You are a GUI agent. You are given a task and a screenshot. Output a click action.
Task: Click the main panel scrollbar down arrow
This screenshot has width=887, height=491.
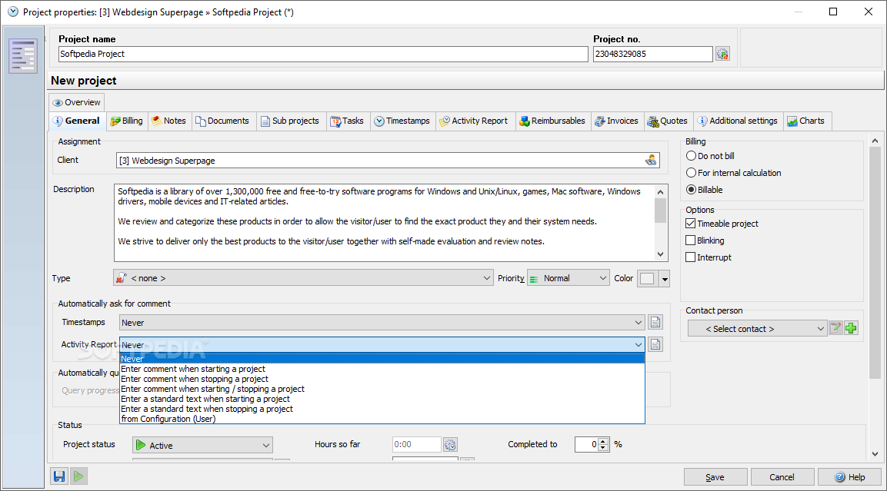pos(875,453)
